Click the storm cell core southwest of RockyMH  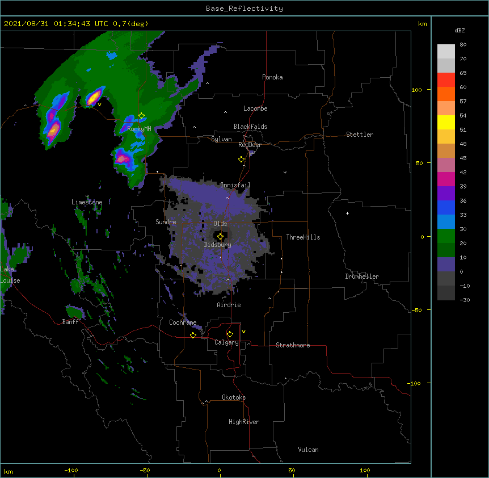[x=122, y=159]
